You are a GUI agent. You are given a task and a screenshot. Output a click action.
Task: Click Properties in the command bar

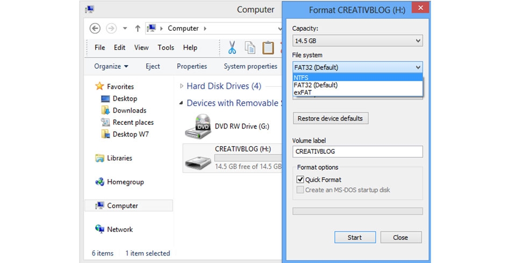click(x=192, y=66)
